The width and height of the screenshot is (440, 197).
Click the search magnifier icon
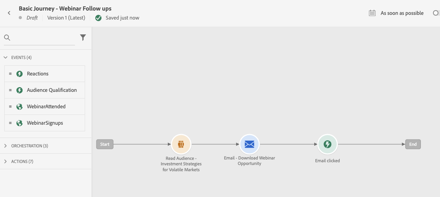7,38
